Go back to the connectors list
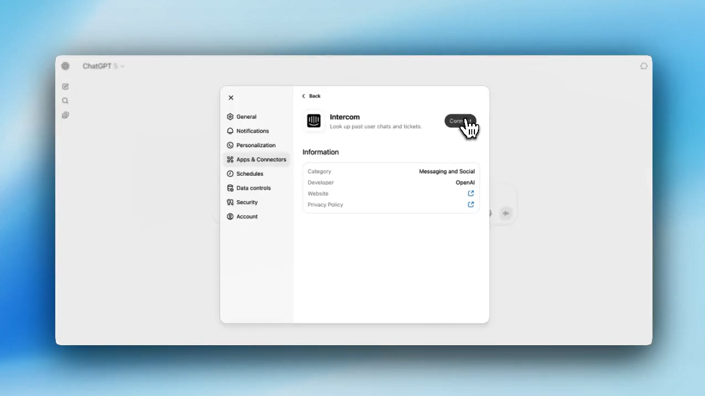705x396 pixels. pos(311,96)
